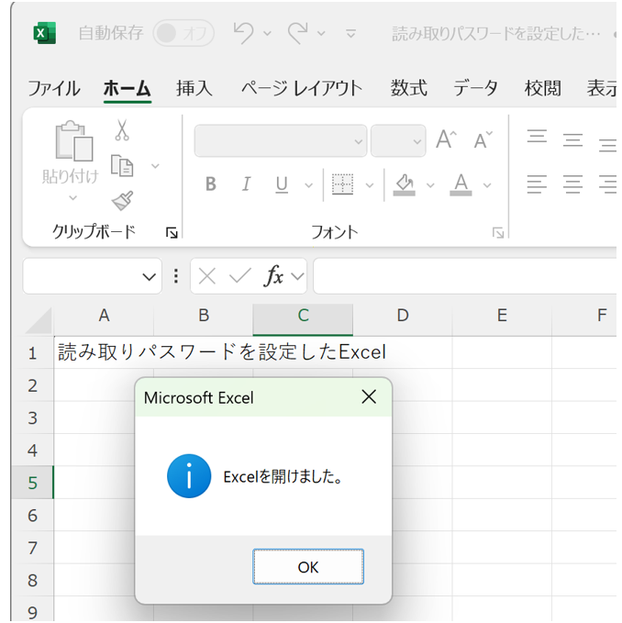Open the Font Color dropdown arrow

tap(487, 185)
